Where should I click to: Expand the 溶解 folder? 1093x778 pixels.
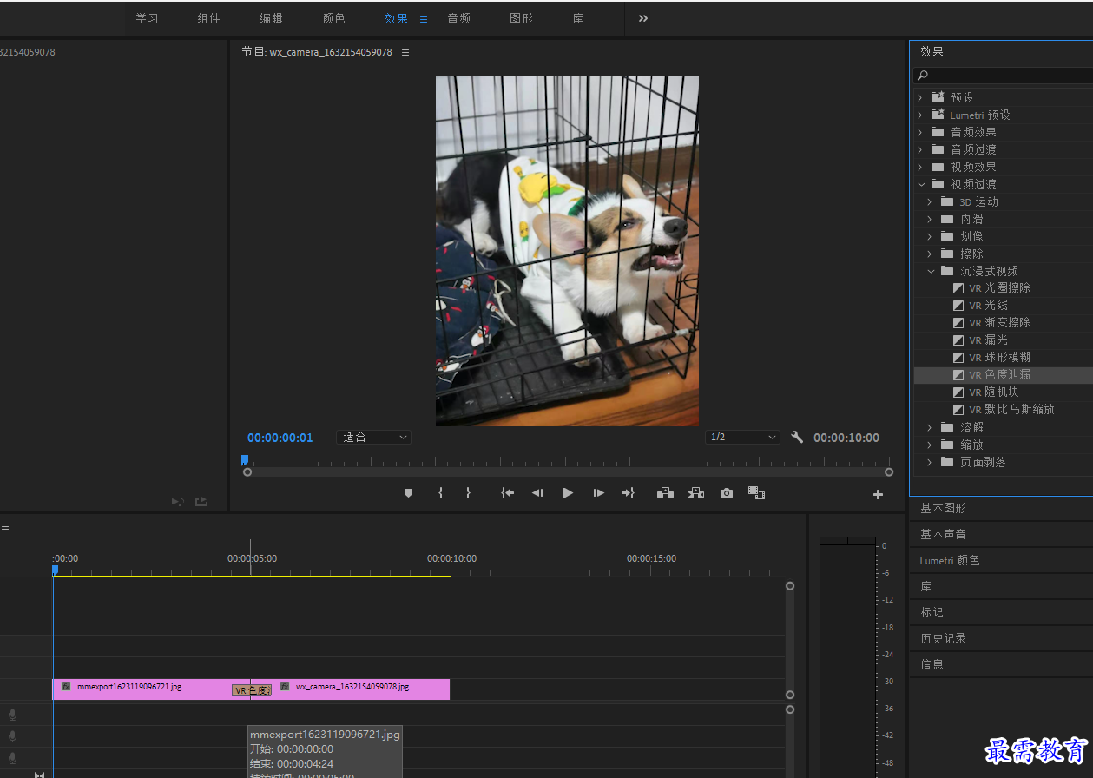click(930, 427)
